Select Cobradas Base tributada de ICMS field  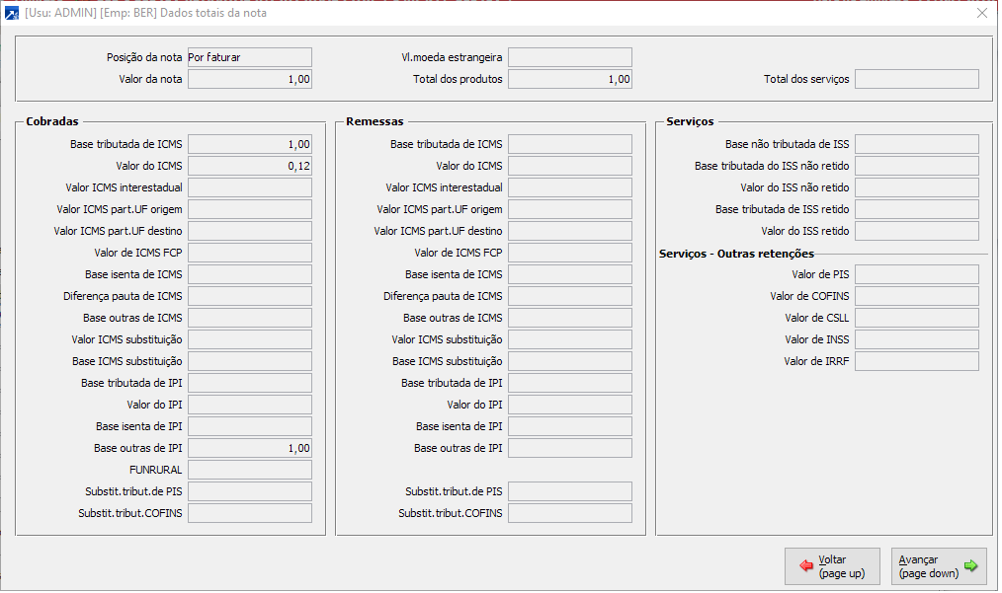249,144
